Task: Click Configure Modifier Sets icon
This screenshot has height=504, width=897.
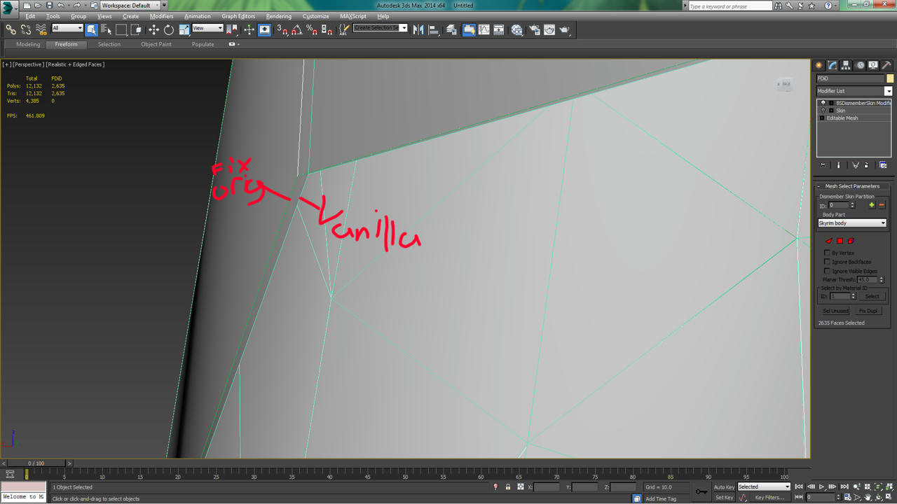Action: click(x=883, y=165)
